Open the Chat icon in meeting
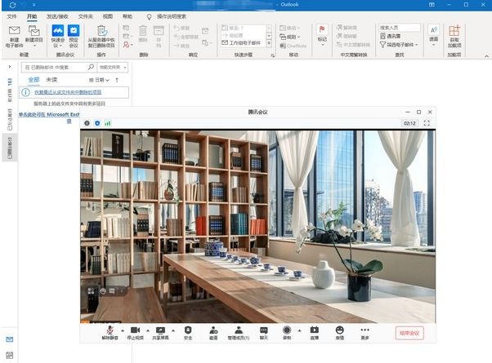Image resolution: width=492 pixels, height=363 pixels. pyautogui.click(x=263, y=330)
